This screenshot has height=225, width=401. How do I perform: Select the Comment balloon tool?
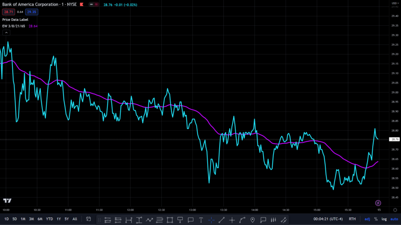click(x=263, y=220)
